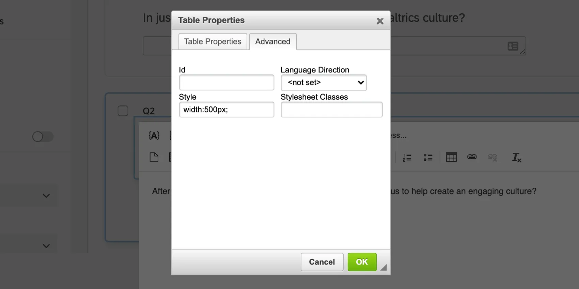
Task: Open piped text via the {A} icon
Action: point(154,135)
